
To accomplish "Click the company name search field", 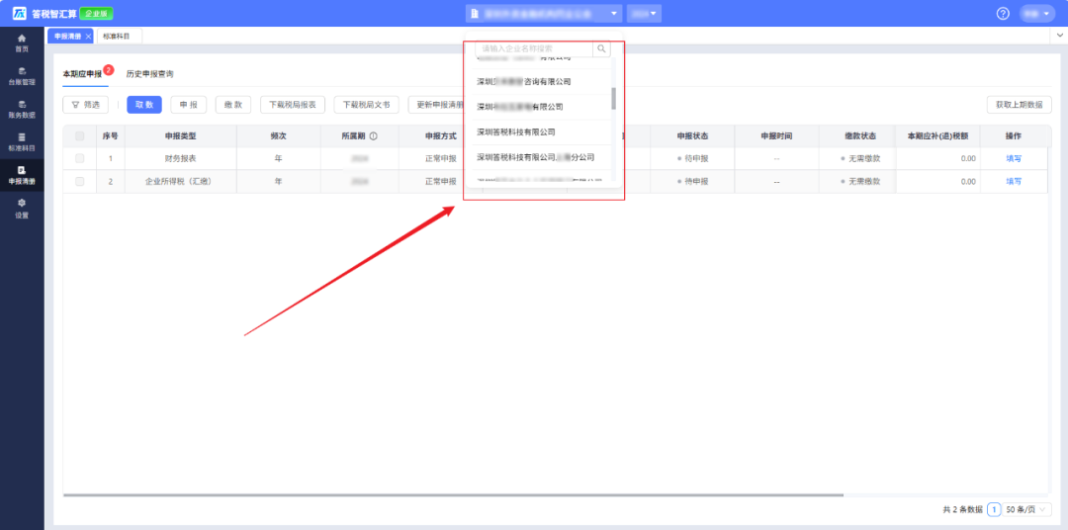I will coord(535,49).
